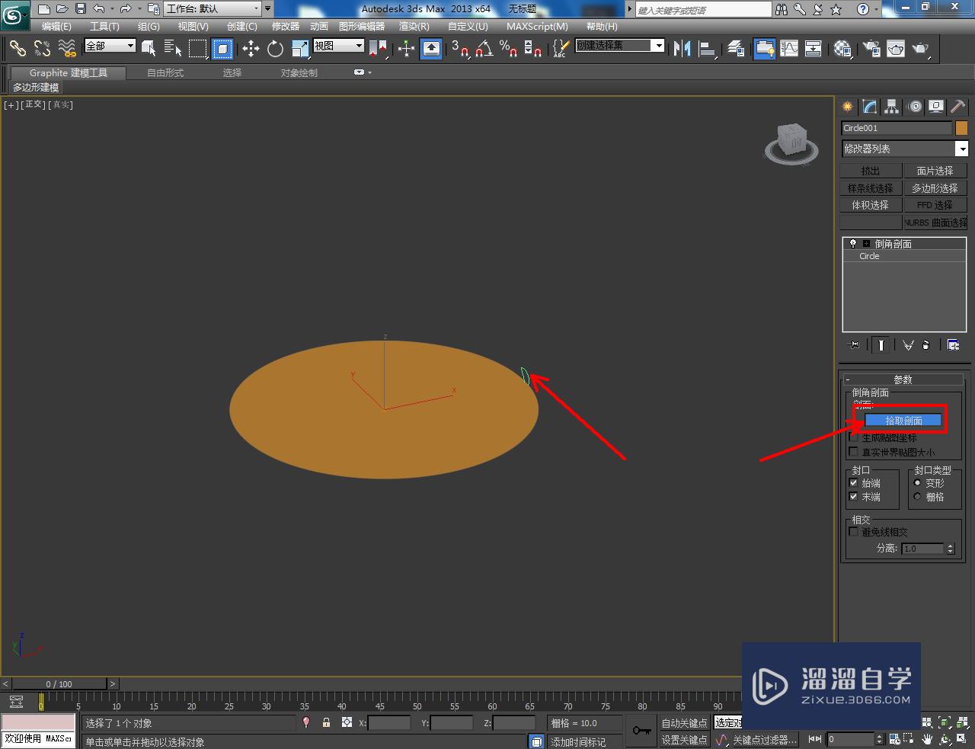Toggle 3D Snaps
The image size is (975, 749).
[x=459, y=49]
